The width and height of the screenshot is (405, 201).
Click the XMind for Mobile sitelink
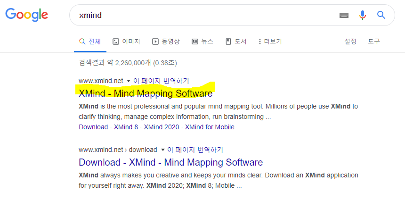[210, 127]
